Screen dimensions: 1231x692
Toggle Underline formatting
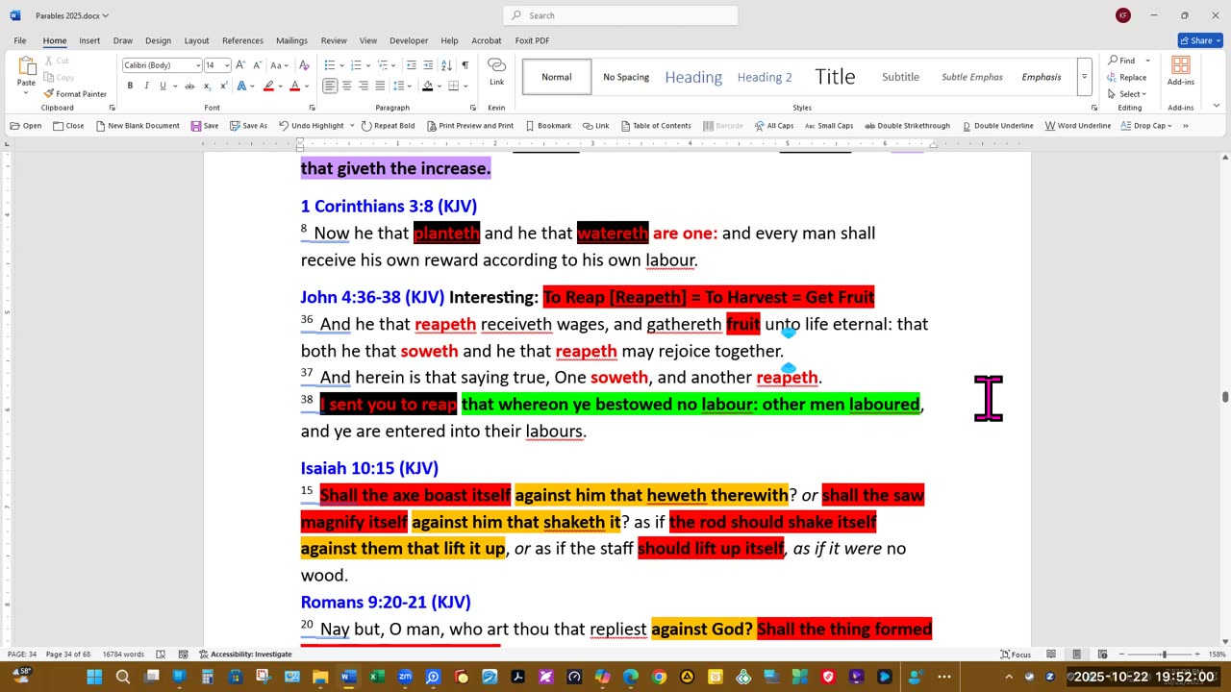[x=162, y=86]
